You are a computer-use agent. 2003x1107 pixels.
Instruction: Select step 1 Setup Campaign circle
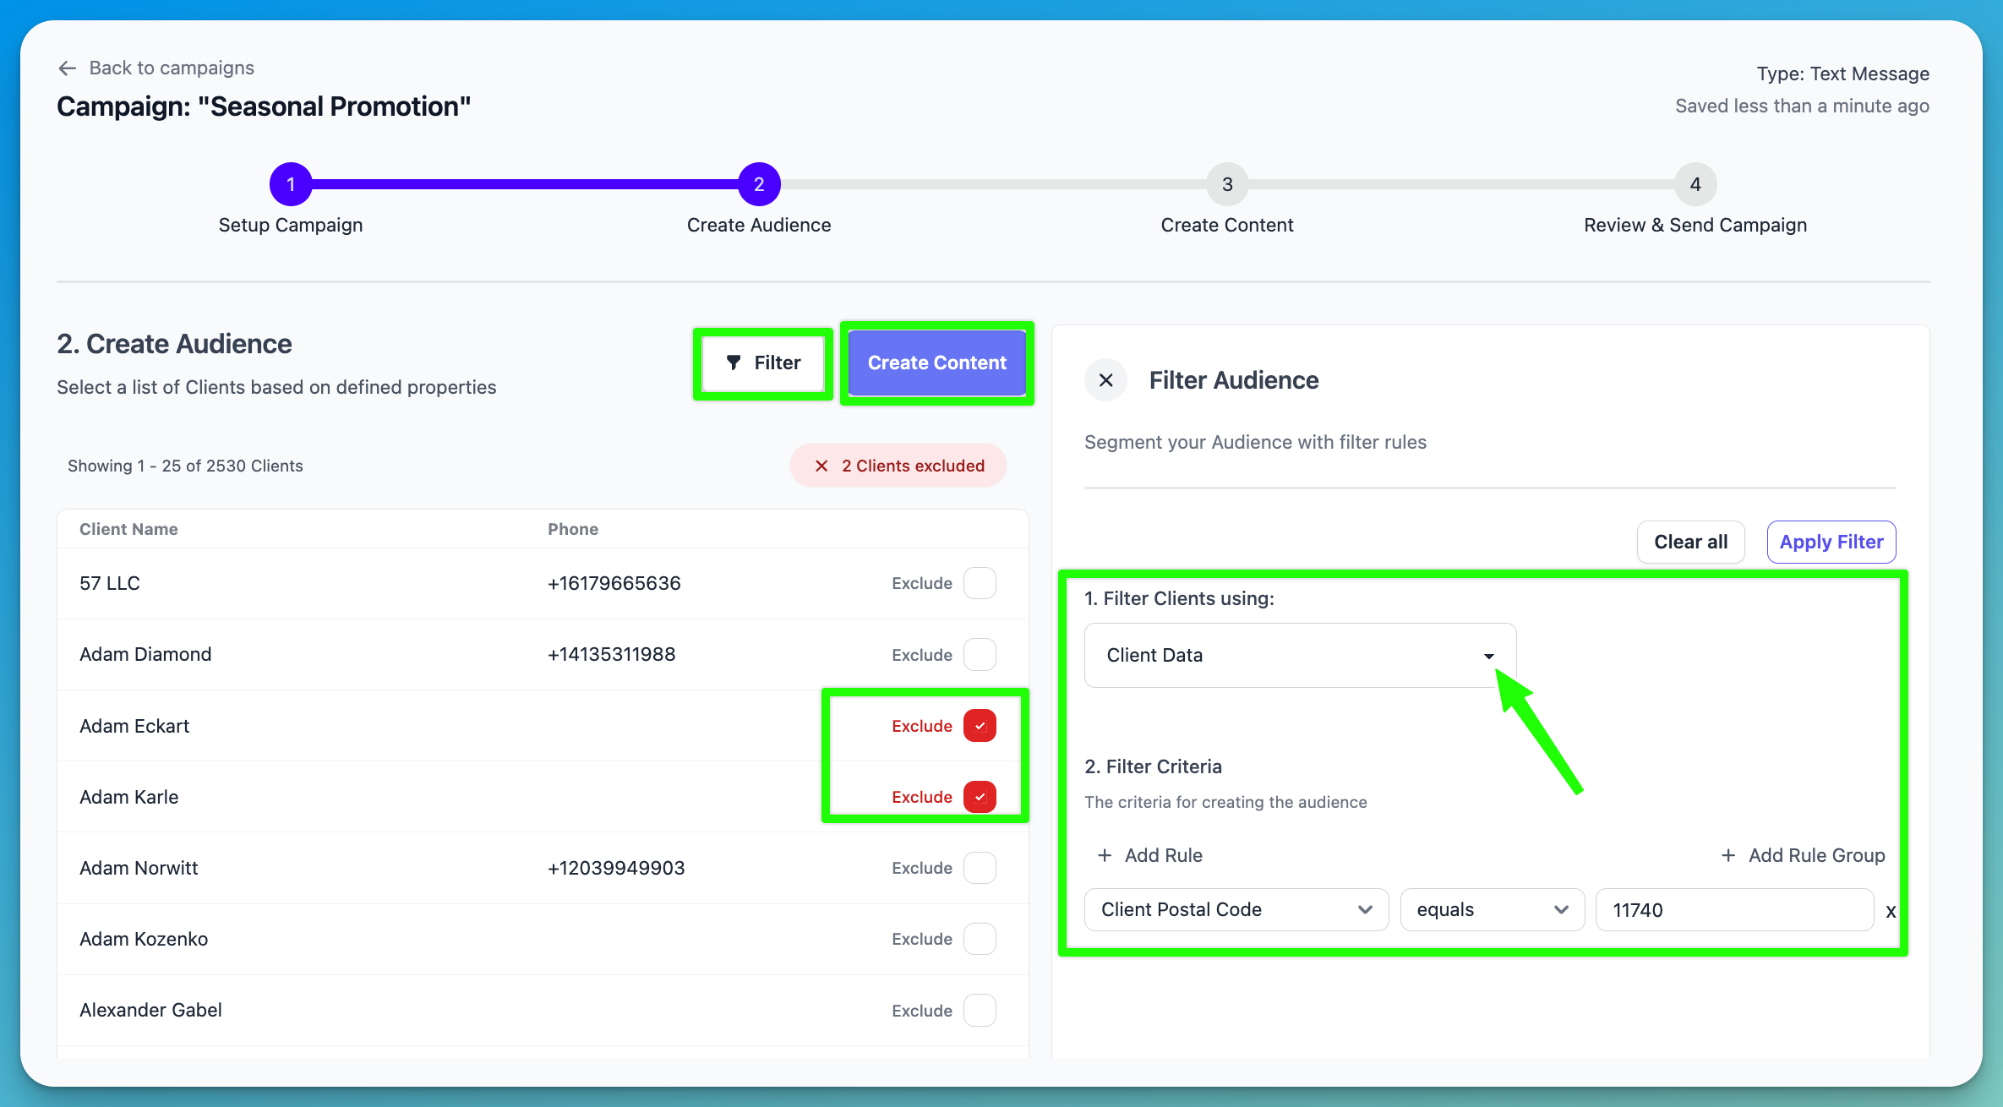click(x=291, y=183)
